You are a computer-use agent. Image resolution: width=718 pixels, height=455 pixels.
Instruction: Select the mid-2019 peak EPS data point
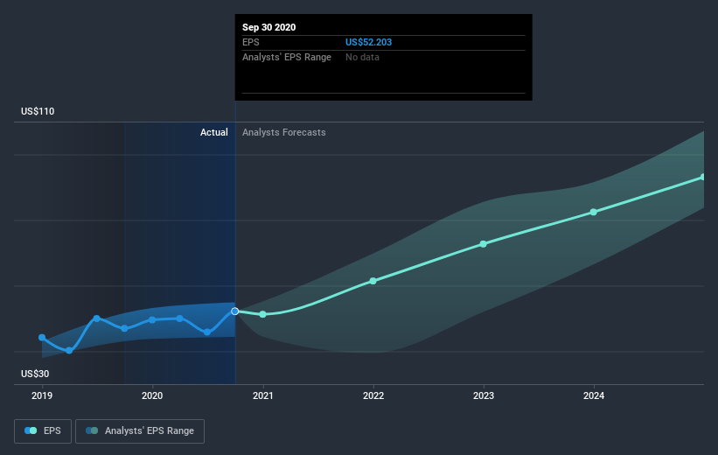coord(96,318)
